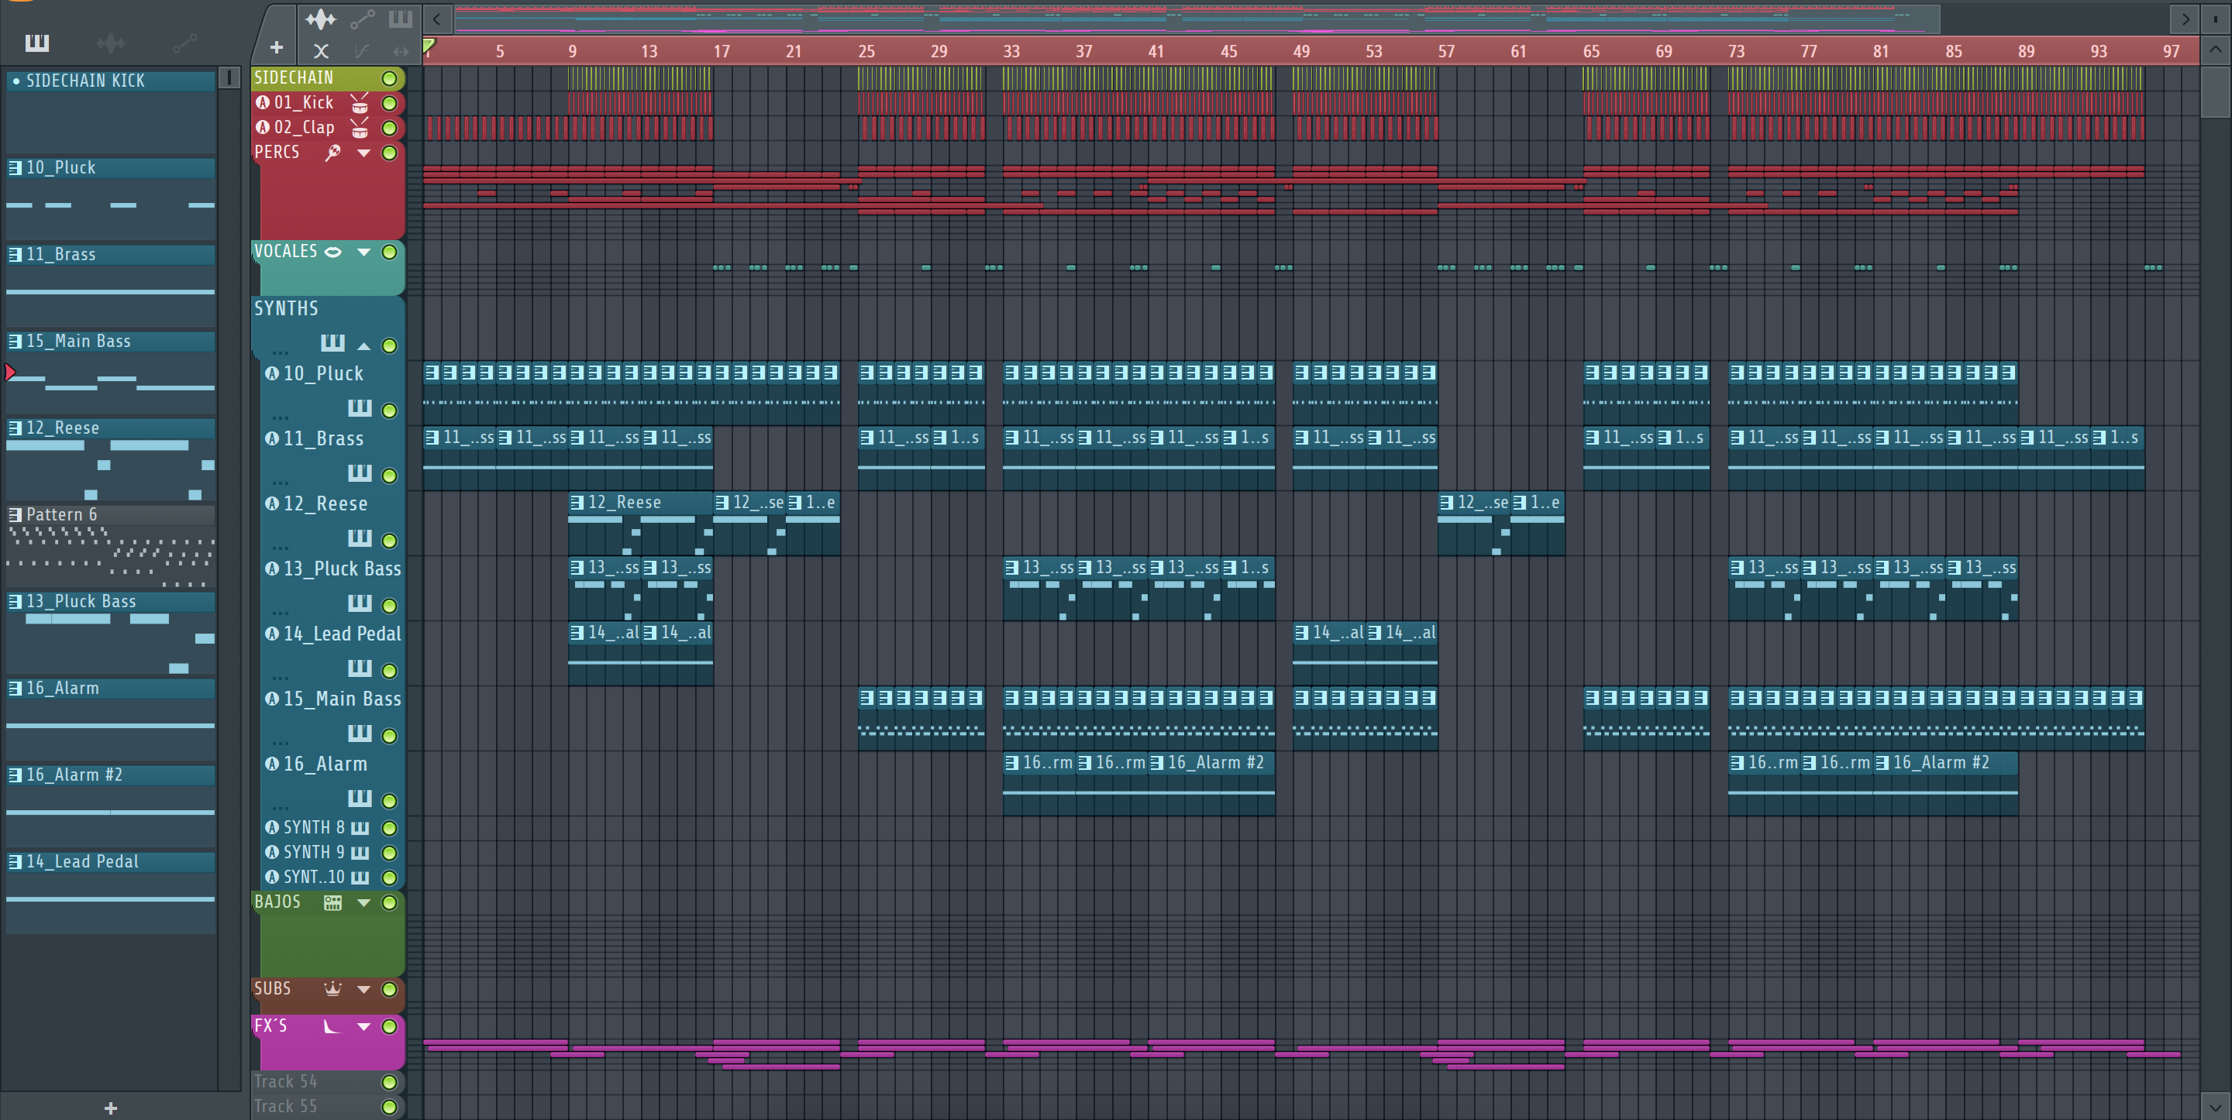The height and width of the screenshot is (1120, 2232).
Task: Click the piano icon on 10_Pluck track
Action: [x=360, y=408]
